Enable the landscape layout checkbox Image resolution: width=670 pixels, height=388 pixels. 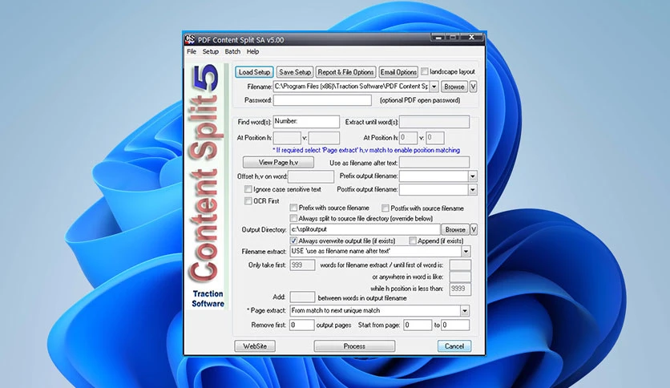tap(424, 71)
